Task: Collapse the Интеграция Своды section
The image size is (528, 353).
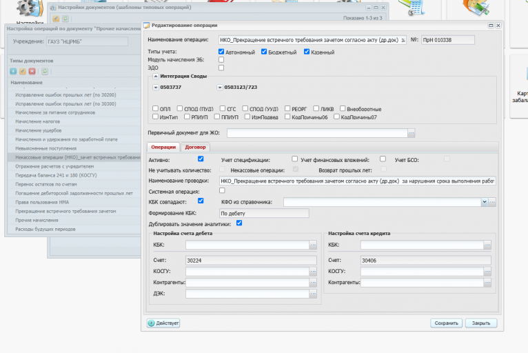Action: pyautogui.click(x=156, y=77)
